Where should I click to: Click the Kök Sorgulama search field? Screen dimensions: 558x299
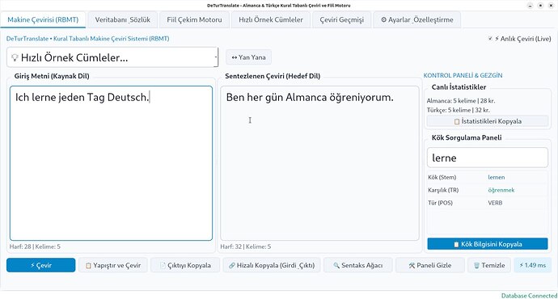(x=487, y=158)
